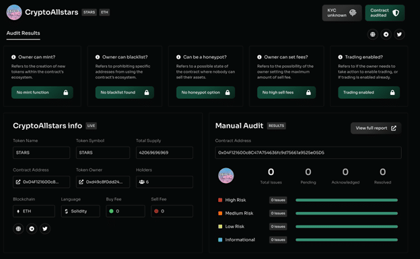Click external link icon on Token Owner field
The width and height of the screenshot is (420, 259).
pos(81,182)
